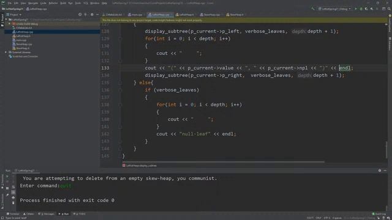Screen dimensions: 392x220
Task: Click the Build hammer icon
Action: point(313,9)
